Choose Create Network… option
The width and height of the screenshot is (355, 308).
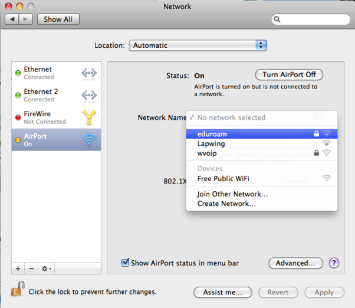[x=262, y=204]
